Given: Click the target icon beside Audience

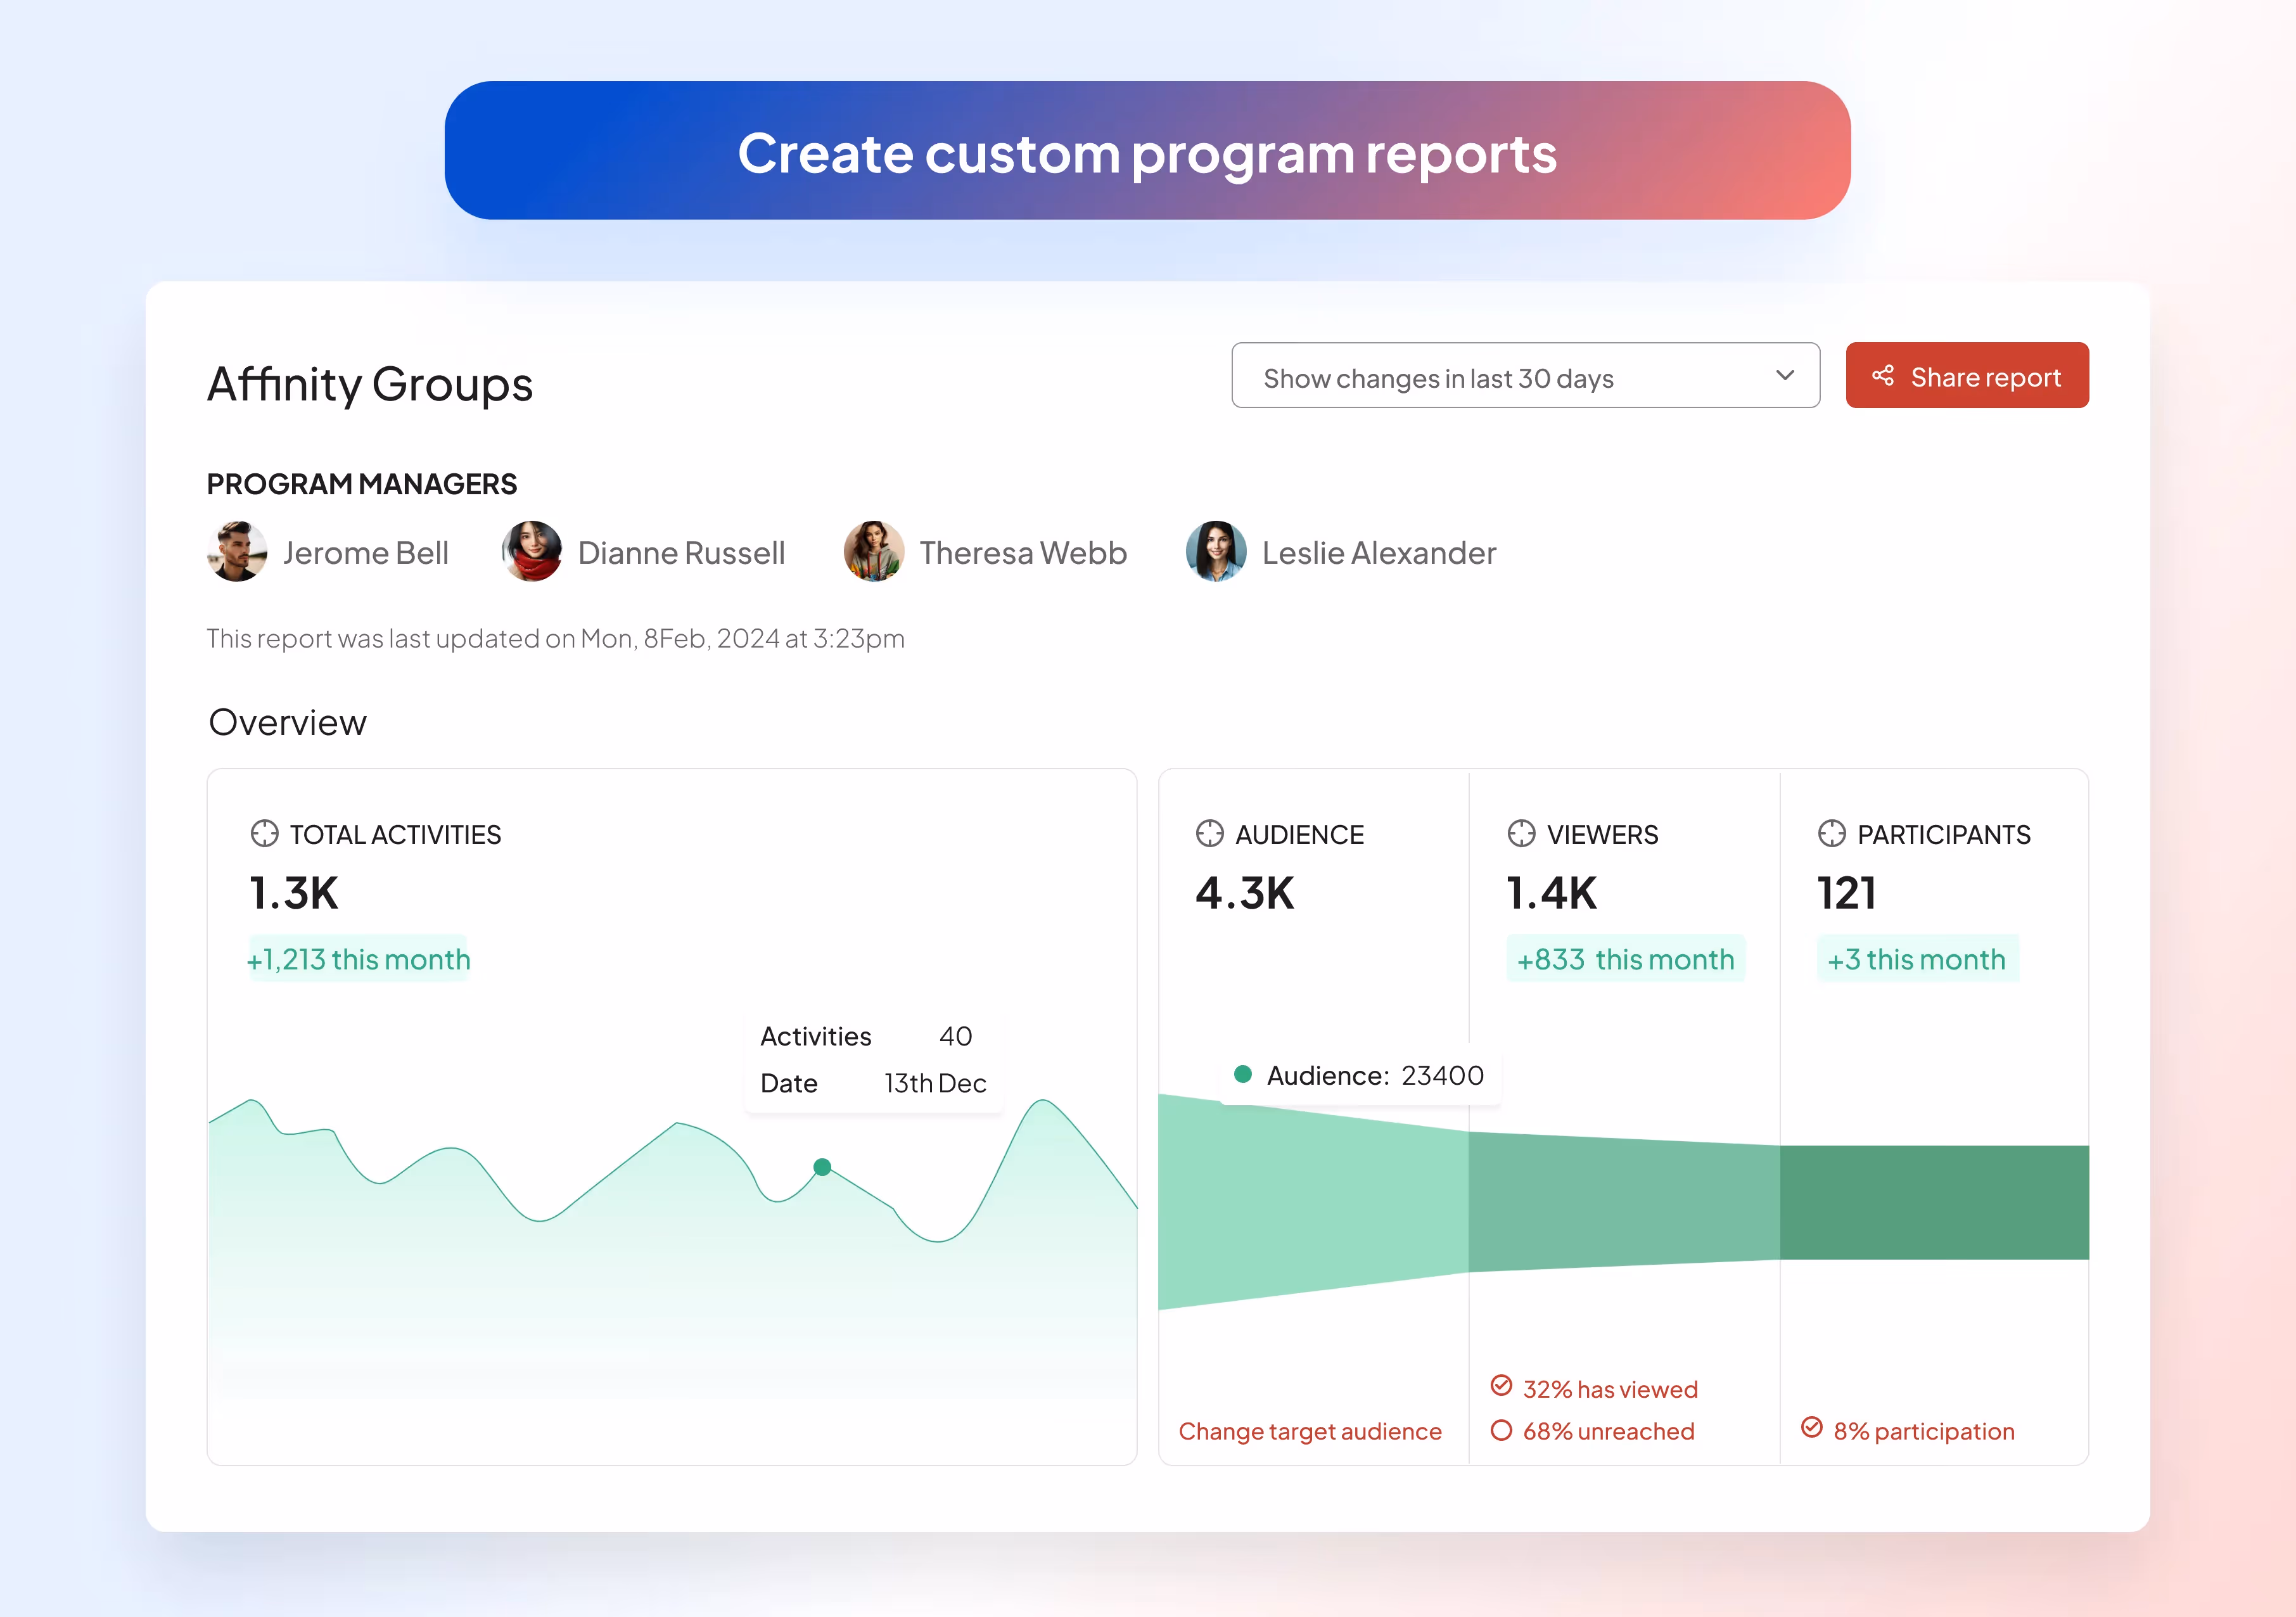Looking at the screenshot, I should [x=1209, y=833].
